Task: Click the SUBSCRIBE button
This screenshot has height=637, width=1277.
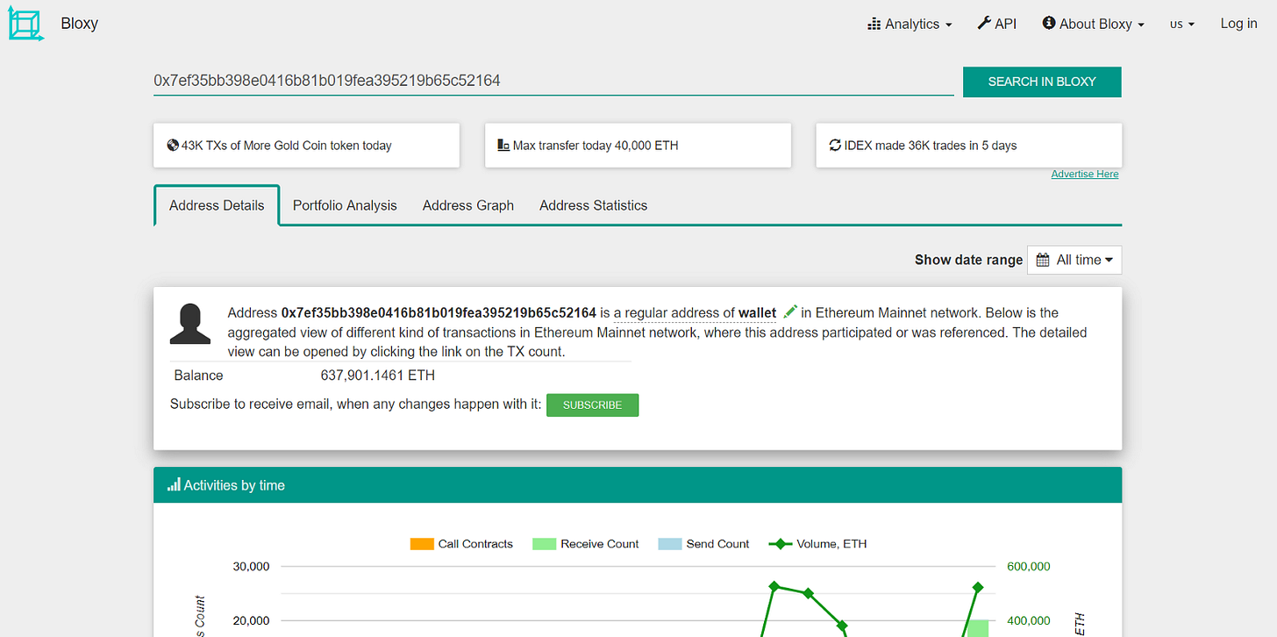Action: coord(593,405)
